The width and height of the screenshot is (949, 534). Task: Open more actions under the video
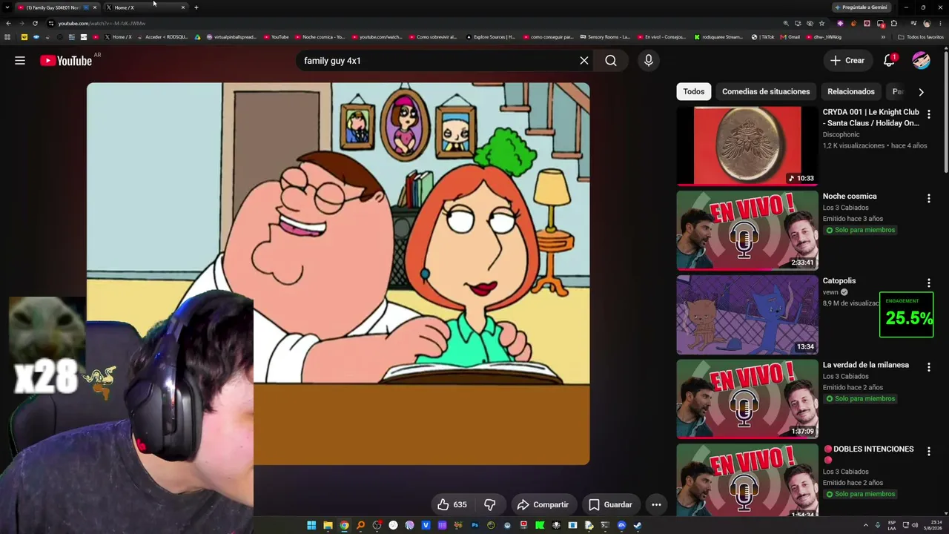point(656,505)
